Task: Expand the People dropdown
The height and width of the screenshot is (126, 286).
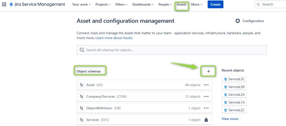Action: coord(165,4)
